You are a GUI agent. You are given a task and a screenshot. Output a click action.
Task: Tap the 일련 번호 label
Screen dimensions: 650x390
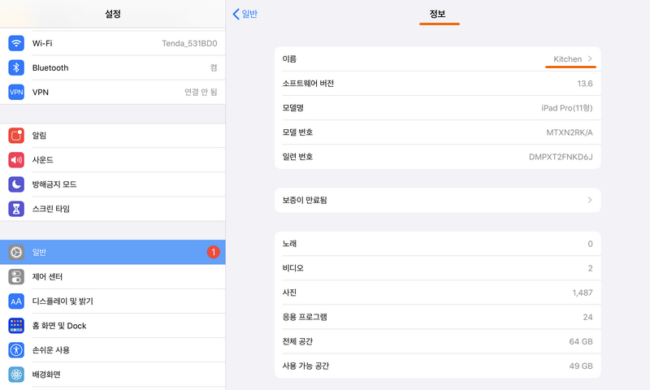[x=297, y=157]
